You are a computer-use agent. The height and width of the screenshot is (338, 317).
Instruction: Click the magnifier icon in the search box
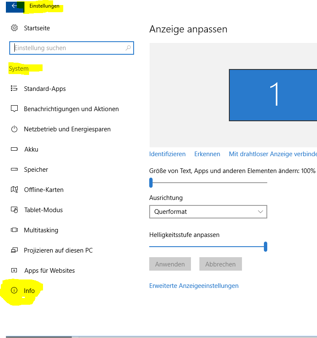[128, 48]
